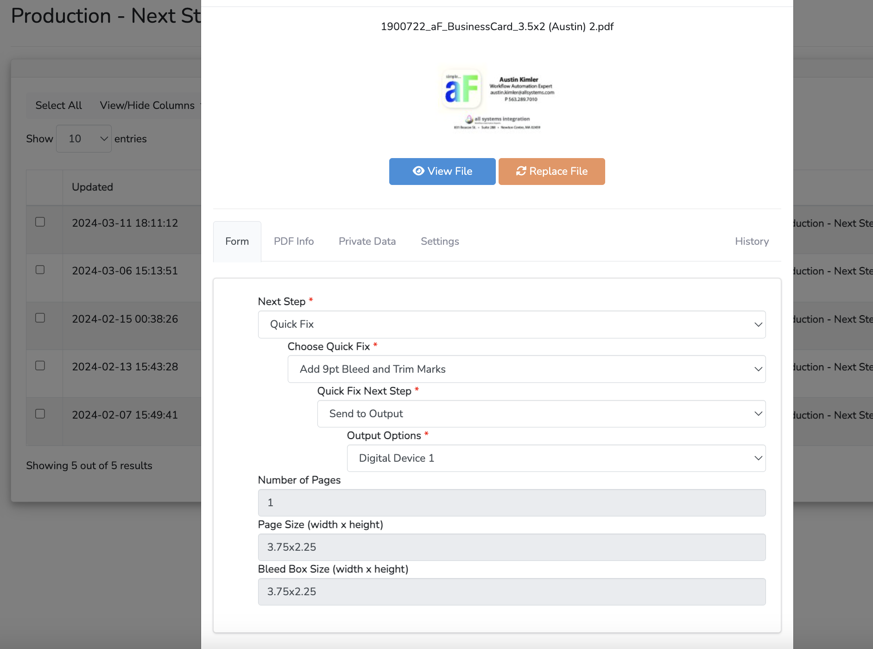Open the Private Data tab
Image resolution: width=873 pixels, height=649 pixels.
(x=367, y=242)
